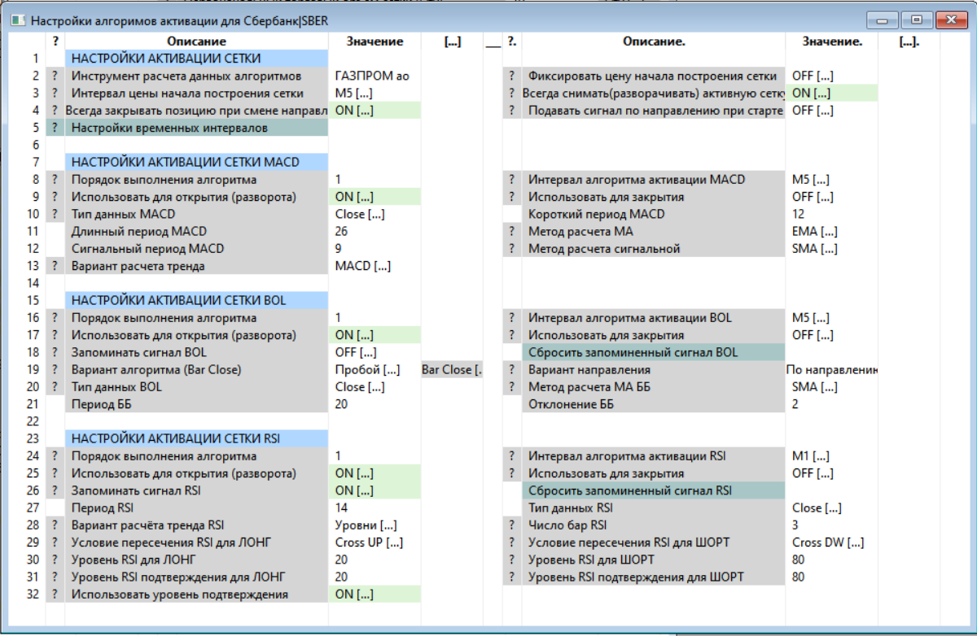The width and height of the screenshot is (977, 636).
Task: Show help for Вариант алгоритма (Bar Close)
Action: pos(55,369)
